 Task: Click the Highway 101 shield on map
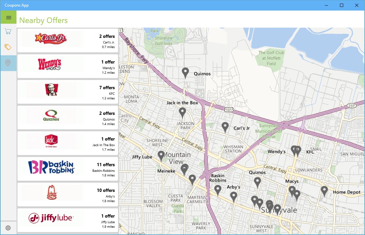[x=229, y=110]
